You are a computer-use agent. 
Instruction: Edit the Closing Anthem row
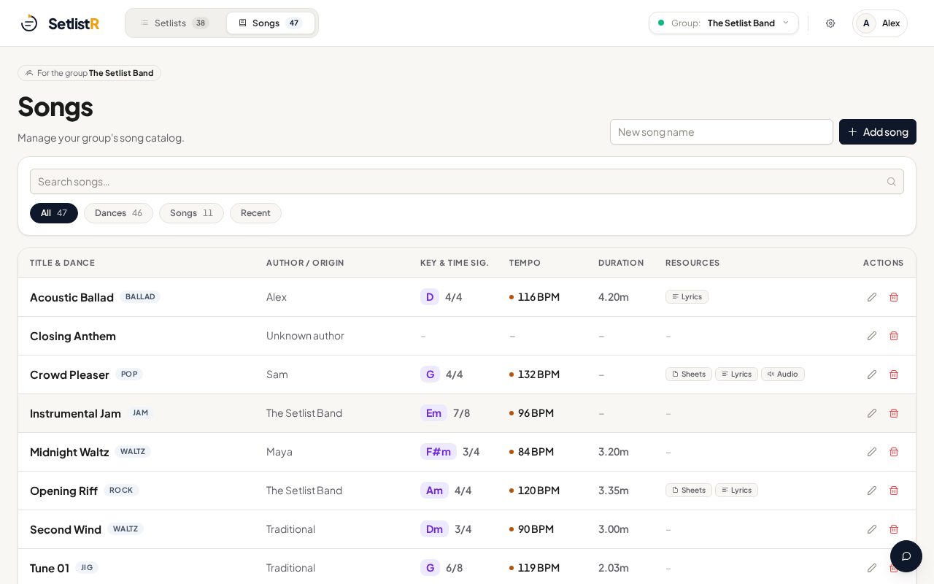click(x=871, y=336)
